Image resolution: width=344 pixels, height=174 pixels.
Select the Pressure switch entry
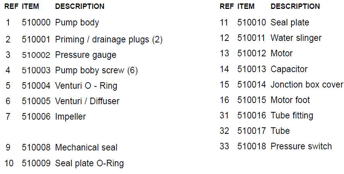click(301, 146)
